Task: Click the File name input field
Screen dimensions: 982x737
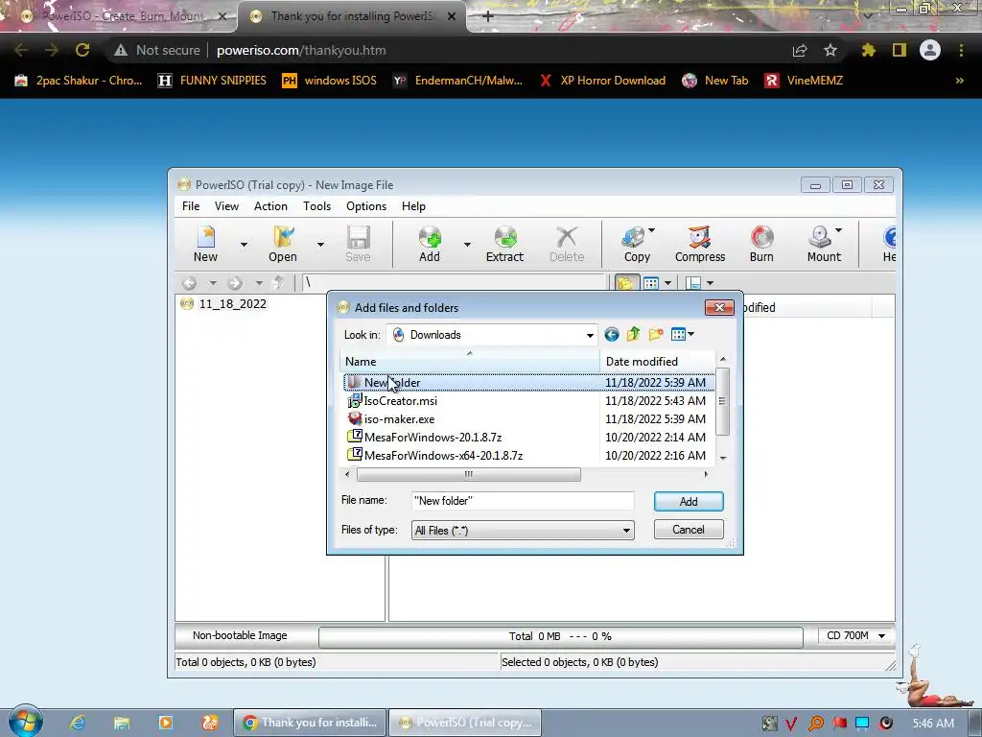Action: click(x=523, y=501)
